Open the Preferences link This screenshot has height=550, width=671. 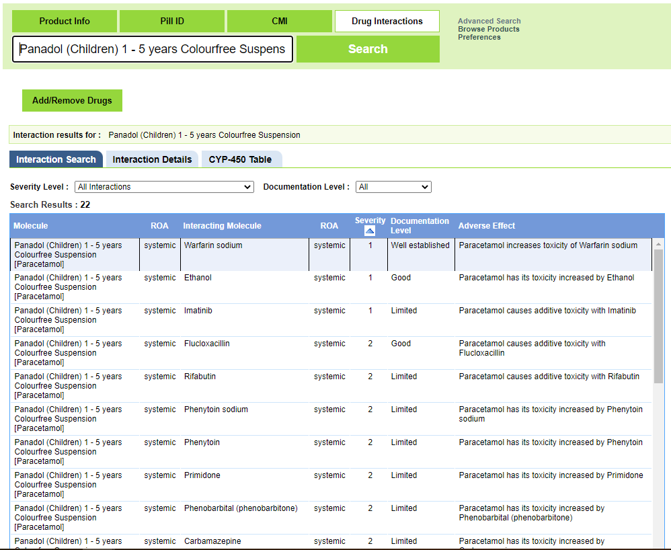click(x=479, y=37)
